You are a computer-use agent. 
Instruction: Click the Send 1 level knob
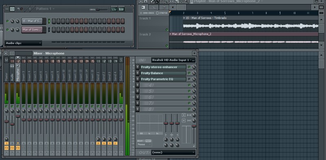(x=98, y=139)
